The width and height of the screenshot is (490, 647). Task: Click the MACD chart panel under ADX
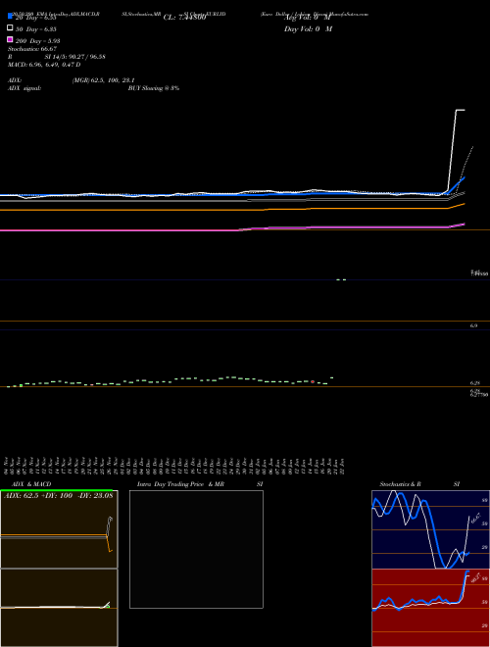[x=59, y=608]
